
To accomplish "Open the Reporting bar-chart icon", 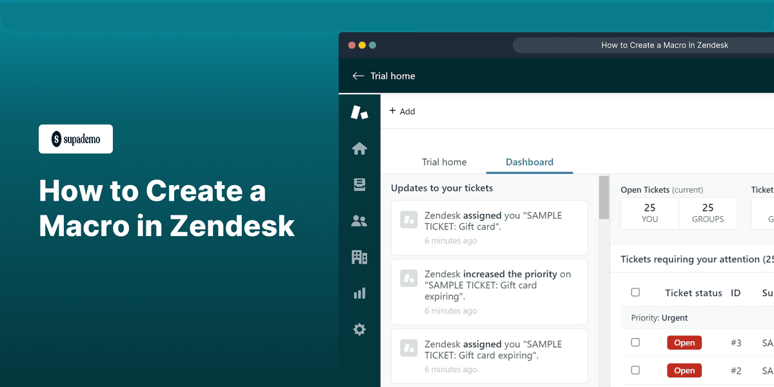I will click(359, 293).
